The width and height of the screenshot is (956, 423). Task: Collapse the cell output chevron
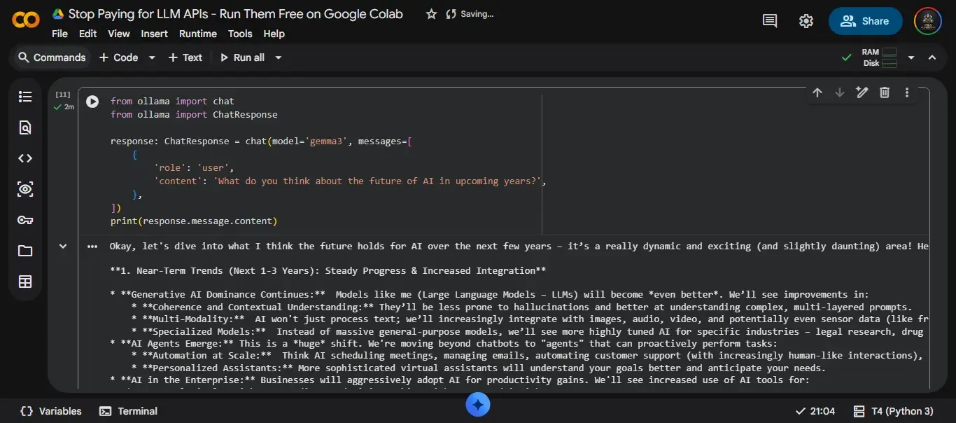pyautogui.click(x=63, y=247)
